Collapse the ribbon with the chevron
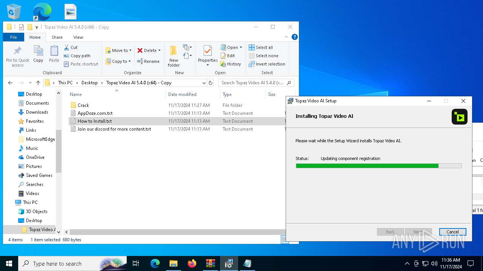Image resolution: width=483 pixels, height=271 pixels. (286, 37)
